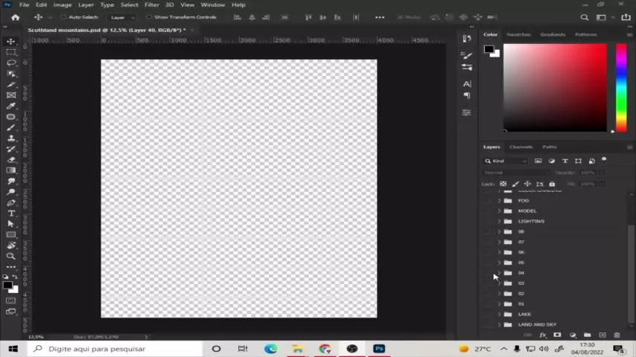Click the Create adjustment layer icon
Viewport: 636px width, 357px height.
tap(573, 335)
